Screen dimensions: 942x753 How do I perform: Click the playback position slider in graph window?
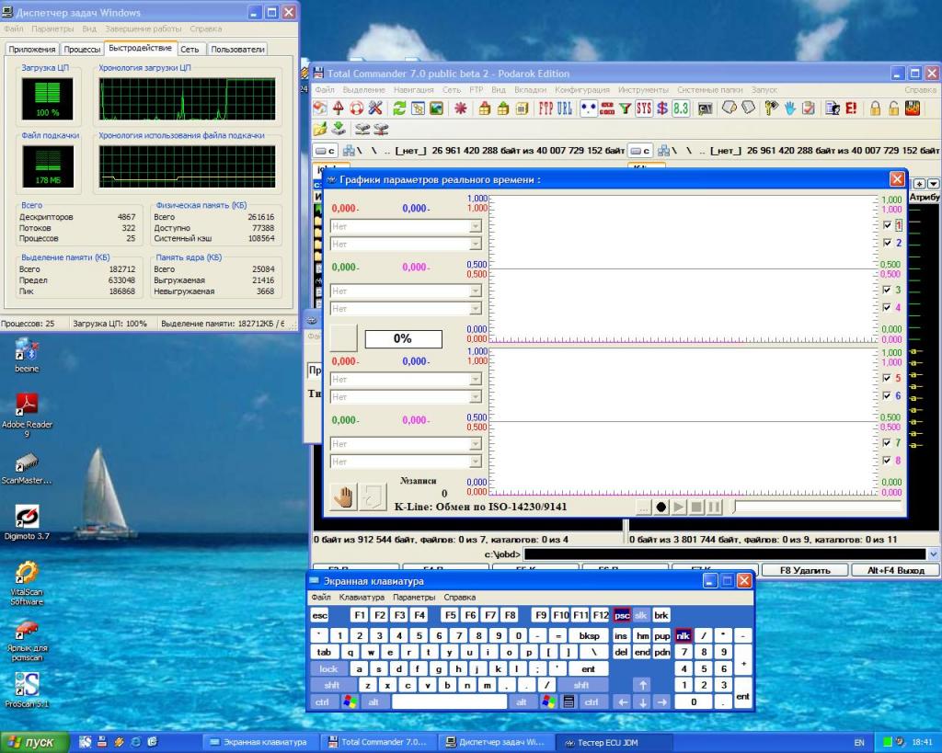pyautogui.click(x=817, y=506)
